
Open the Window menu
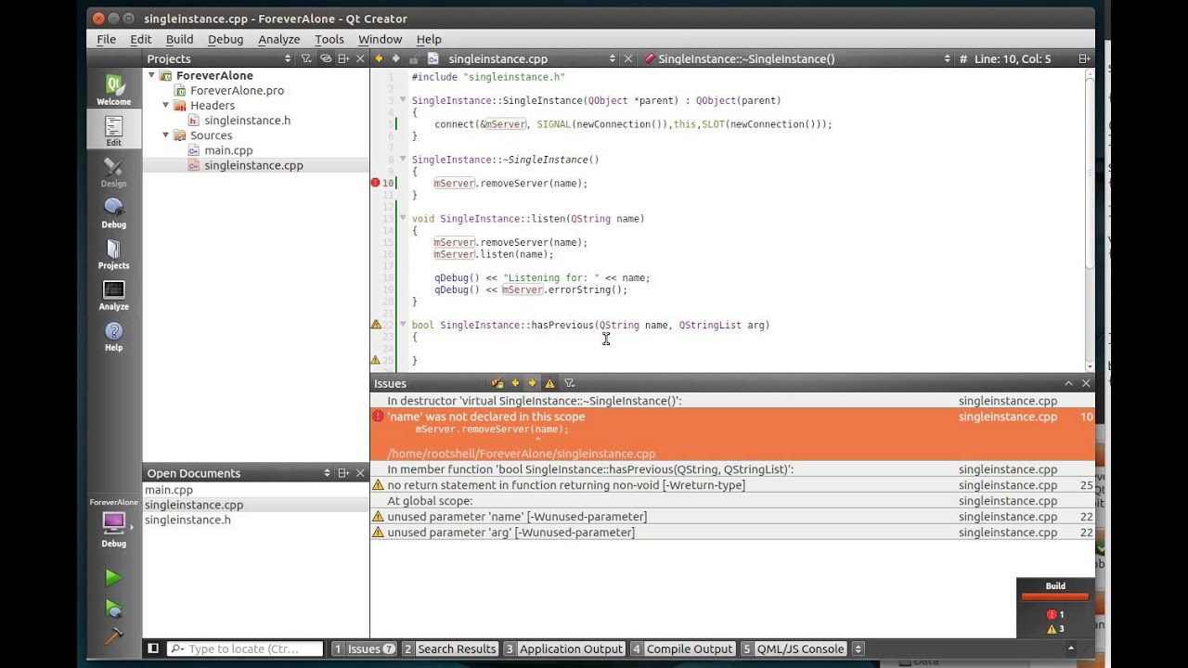click(380, 39)
